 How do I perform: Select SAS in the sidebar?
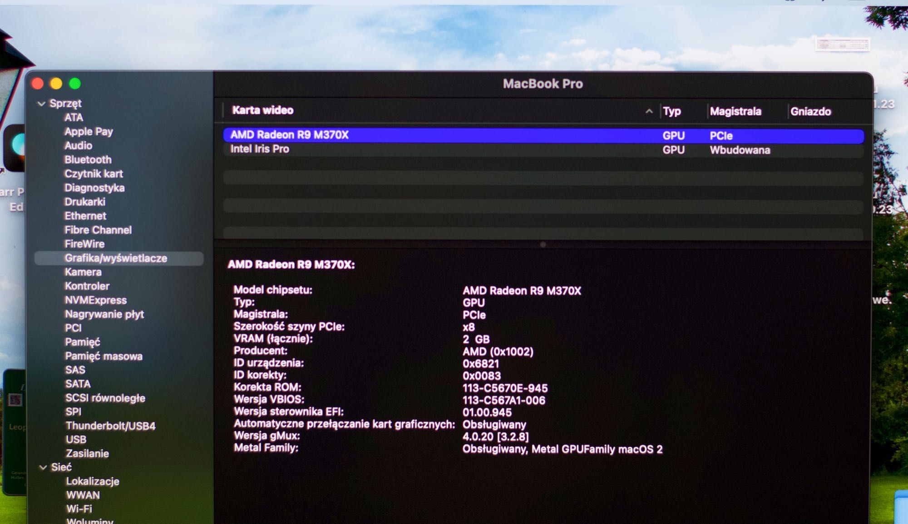click(x=75, y=370)
